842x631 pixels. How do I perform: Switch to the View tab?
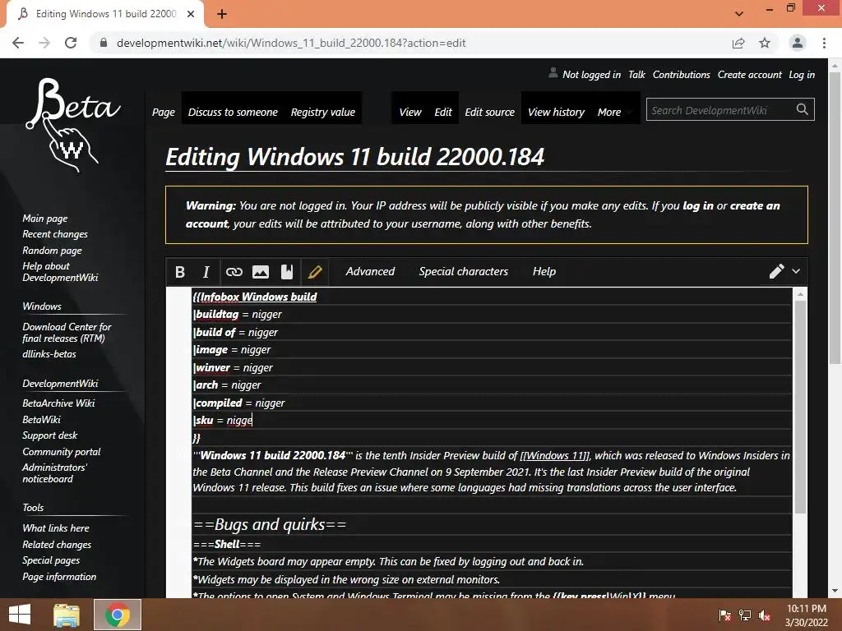410,112
